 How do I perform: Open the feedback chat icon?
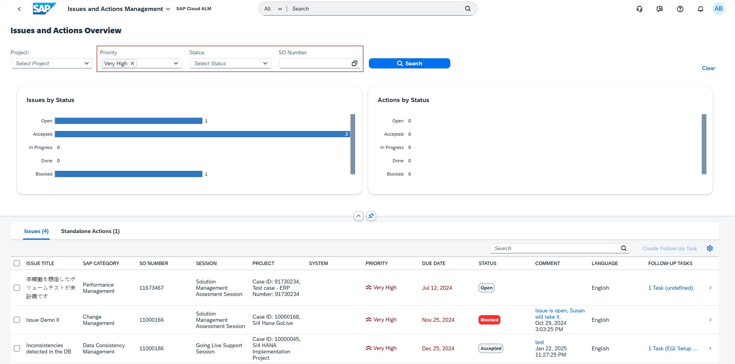[x=660, y=9]
